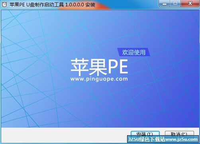Viewport: 200px width, 144px height.
Task: Close the 苹果PE installer window
Action: (x=190, y=4)
